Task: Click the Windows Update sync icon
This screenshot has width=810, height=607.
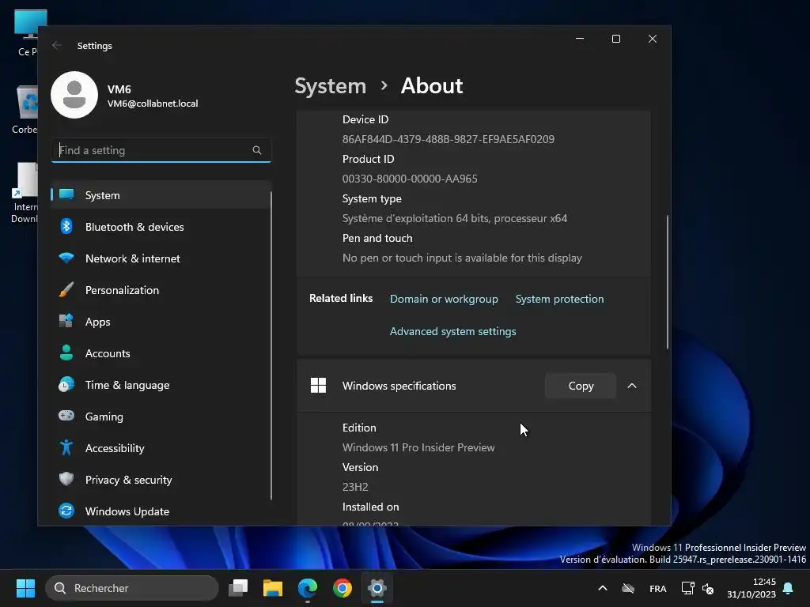Action: (66, 511)
